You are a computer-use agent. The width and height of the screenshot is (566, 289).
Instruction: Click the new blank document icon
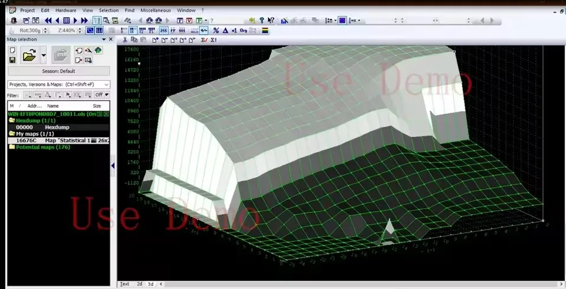[12, 51]
